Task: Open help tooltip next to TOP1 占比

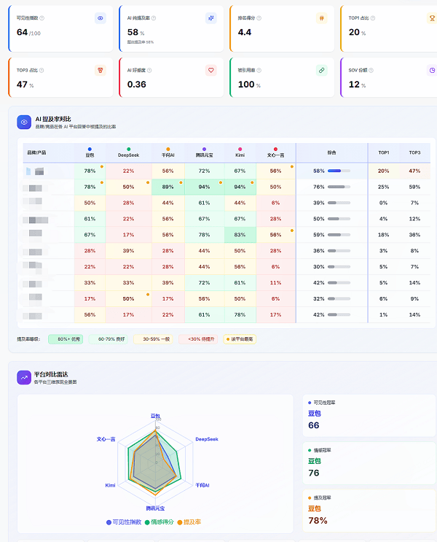Action: click(x=373, y=18)
